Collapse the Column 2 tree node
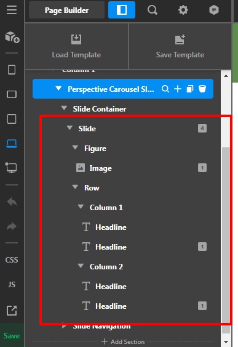The width and height of the screenshot is (238, 347). tap(81, 266)
